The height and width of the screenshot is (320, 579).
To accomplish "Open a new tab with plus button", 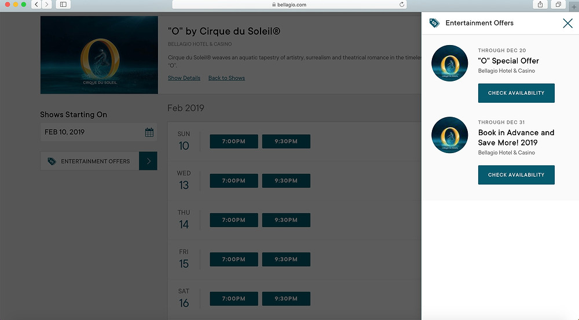I will 574,6.
